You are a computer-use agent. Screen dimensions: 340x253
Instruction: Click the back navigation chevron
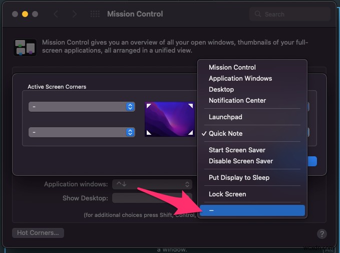tap(56, 14)
